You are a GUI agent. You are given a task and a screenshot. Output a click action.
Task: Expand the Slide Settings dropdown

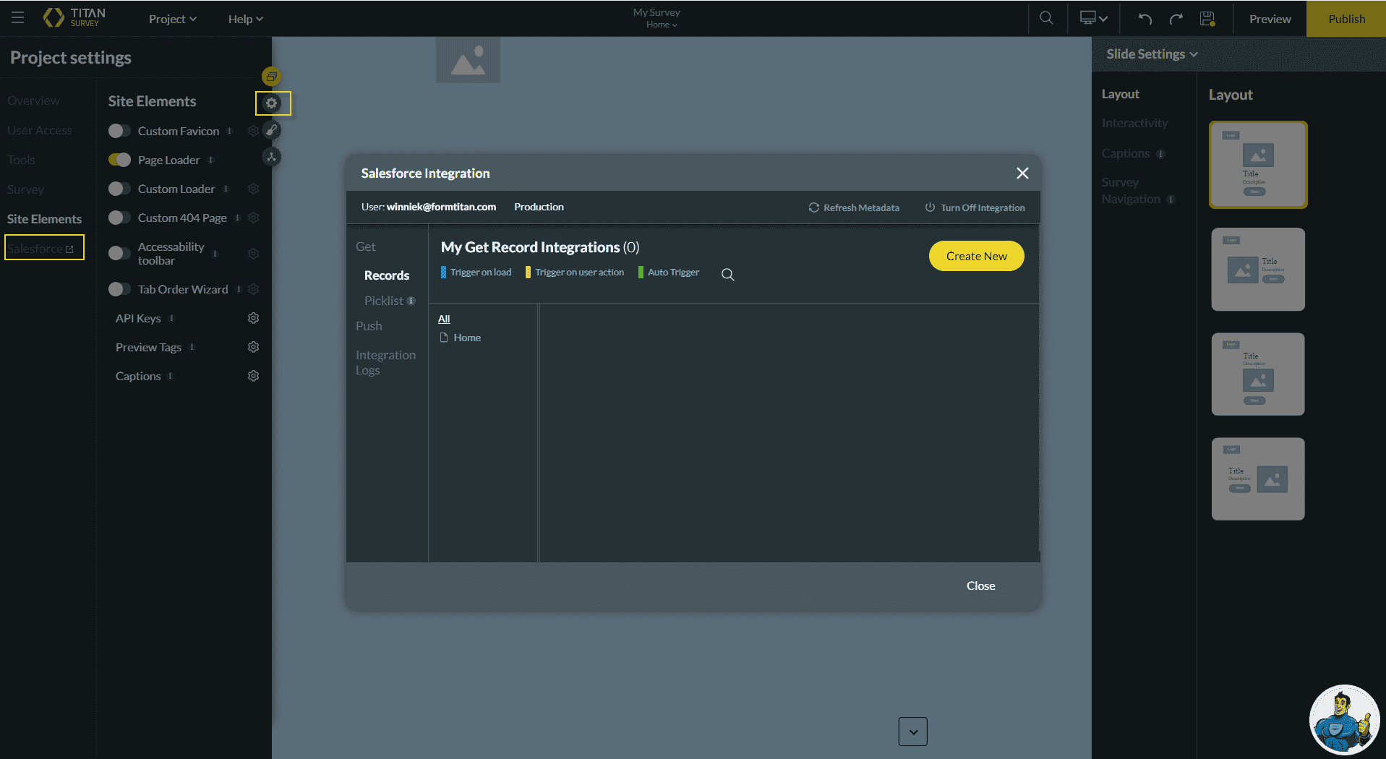[x=1152, y=54]
